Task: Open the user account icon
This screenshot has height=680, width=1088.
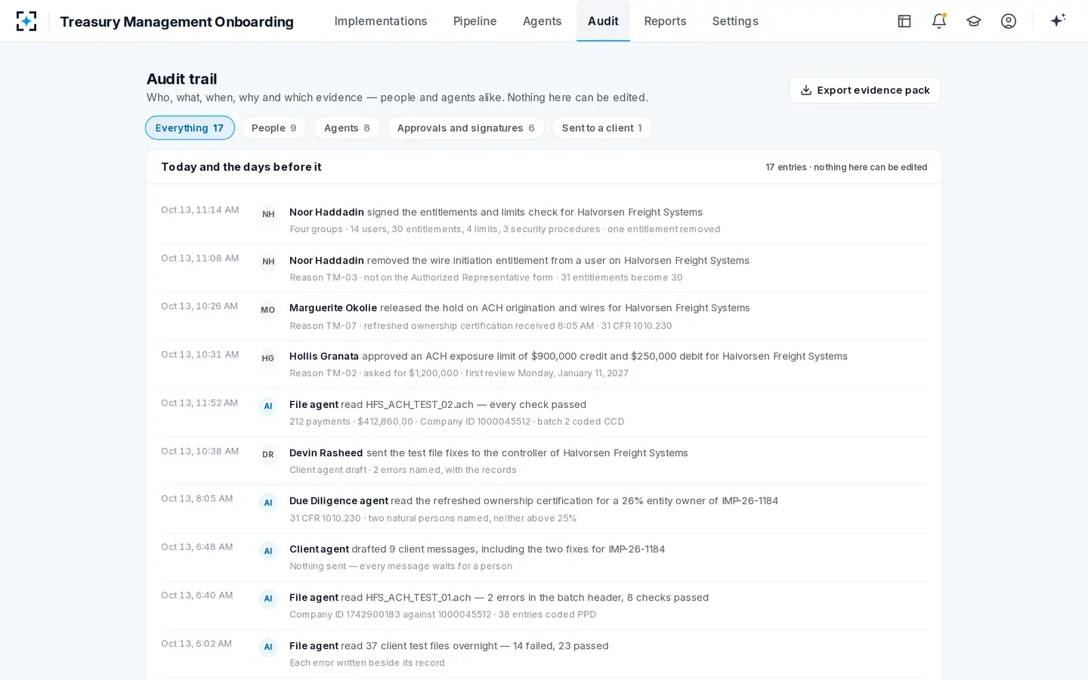Action: 1009,21
